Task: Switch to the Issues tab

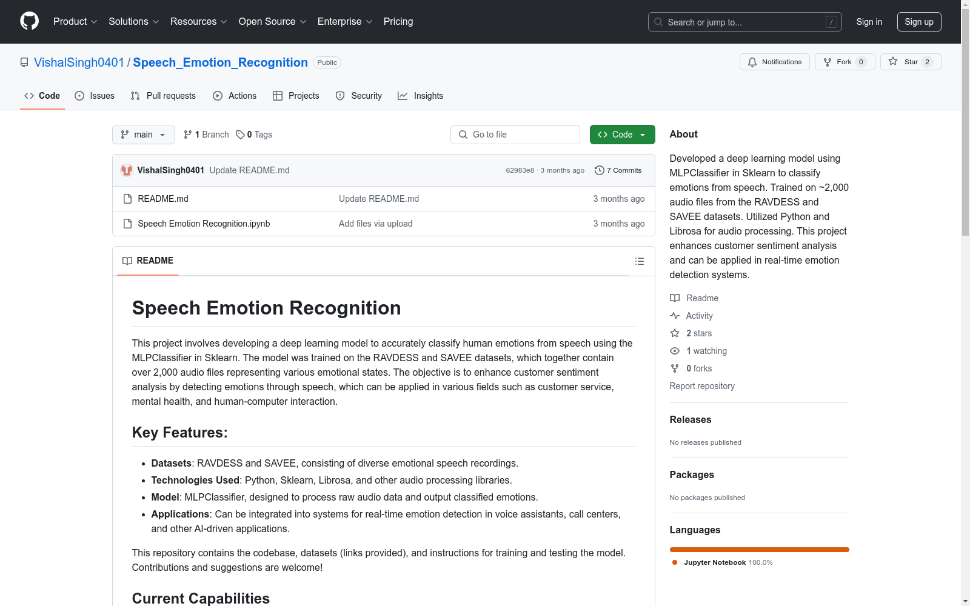Action: (95, 96)
